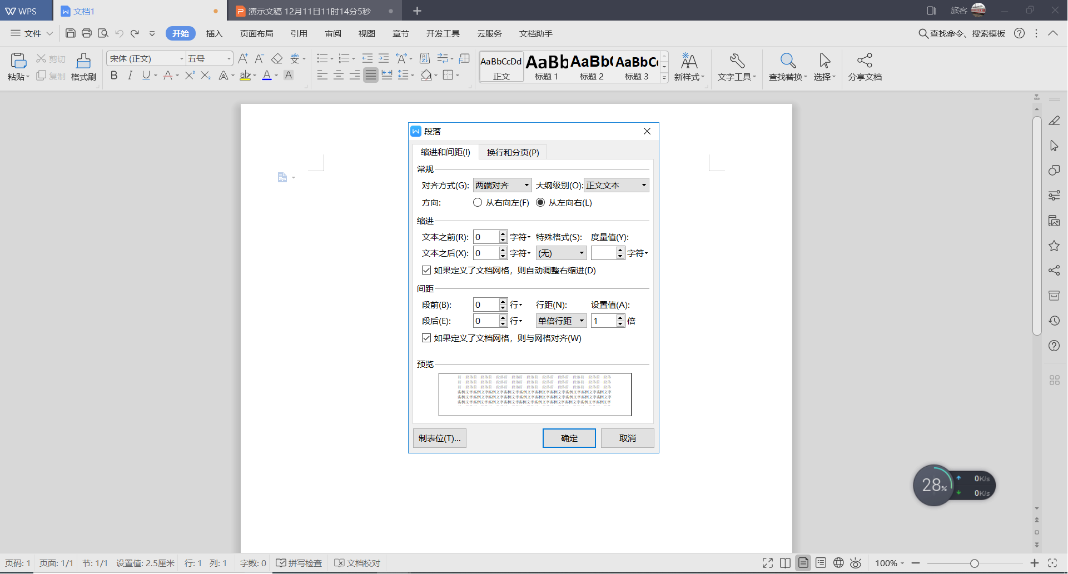Click the Save icon in quick toolbar
This screenshot has width=1068, height=574.
(x=71, y=33)
